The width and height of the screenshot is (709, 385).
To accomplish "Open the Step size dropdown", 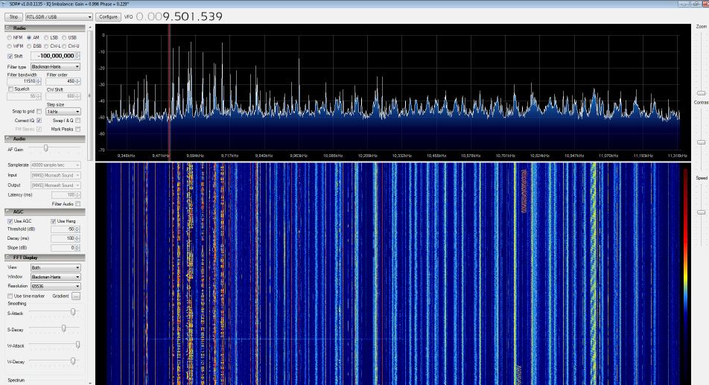I will pos(63,111).
